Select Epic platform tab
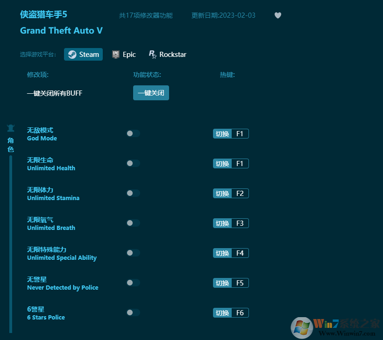Viewport: 383px width, 340px height. (124, 55)
